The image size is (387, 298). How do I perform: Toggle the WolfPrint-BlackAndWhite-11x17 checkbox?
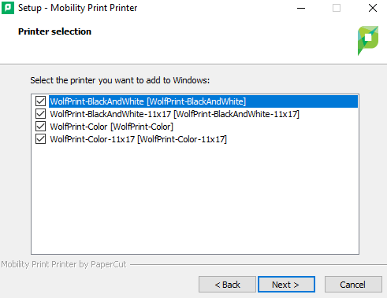pyautogui.click(x=40, y=114)
